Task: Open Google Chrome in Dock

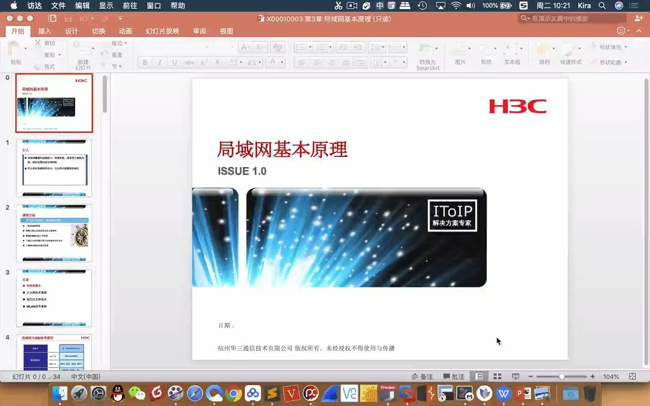Action: tap(234, 393)
